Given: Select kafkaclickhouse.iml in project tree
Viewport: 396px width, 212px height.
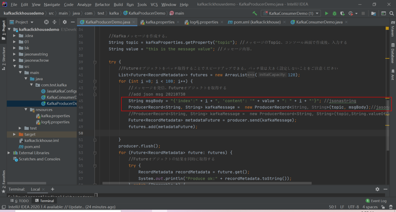Looking at the screenshot, I should click(39, 141).
